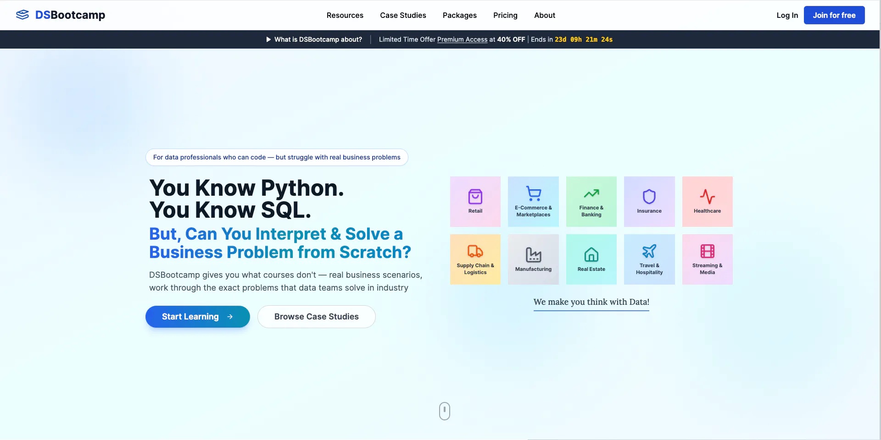Click the DSBootcamp stacked-layers logo icon
Image resolution: width=881 pixels, height=440 pixels.
[x=22, y=15]
